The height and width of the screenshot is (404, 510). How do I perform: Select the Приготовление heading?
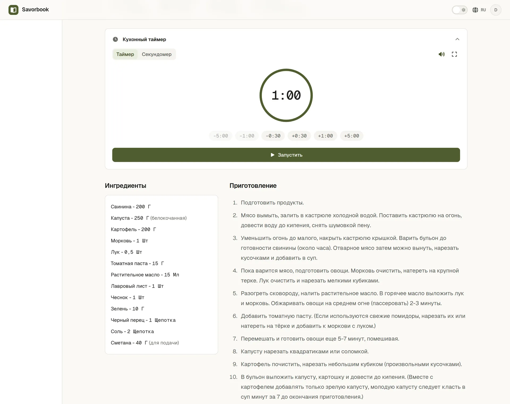point(253,186)
